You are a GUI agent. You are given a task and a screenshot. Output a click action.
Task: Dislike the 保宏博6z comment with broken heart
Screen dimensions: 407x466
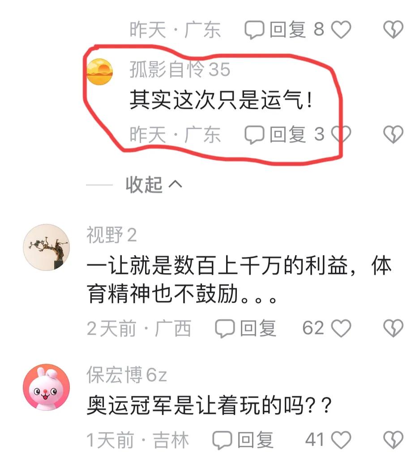(x=393, y=440)
